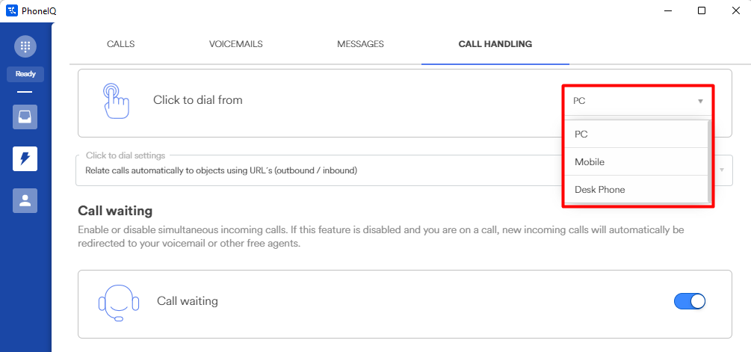Click the inbox tray sidebar icon
This screenshot has height=352, width=751.
[x=25, y=117]
